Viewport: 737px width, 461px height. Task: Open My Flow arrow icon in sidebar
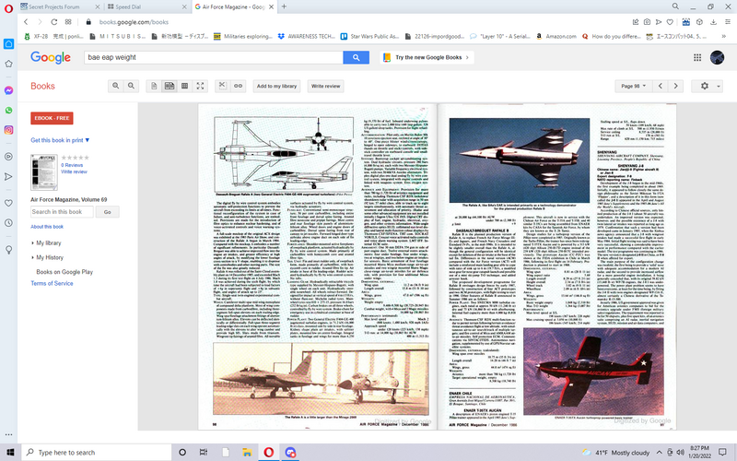point(8,176)
